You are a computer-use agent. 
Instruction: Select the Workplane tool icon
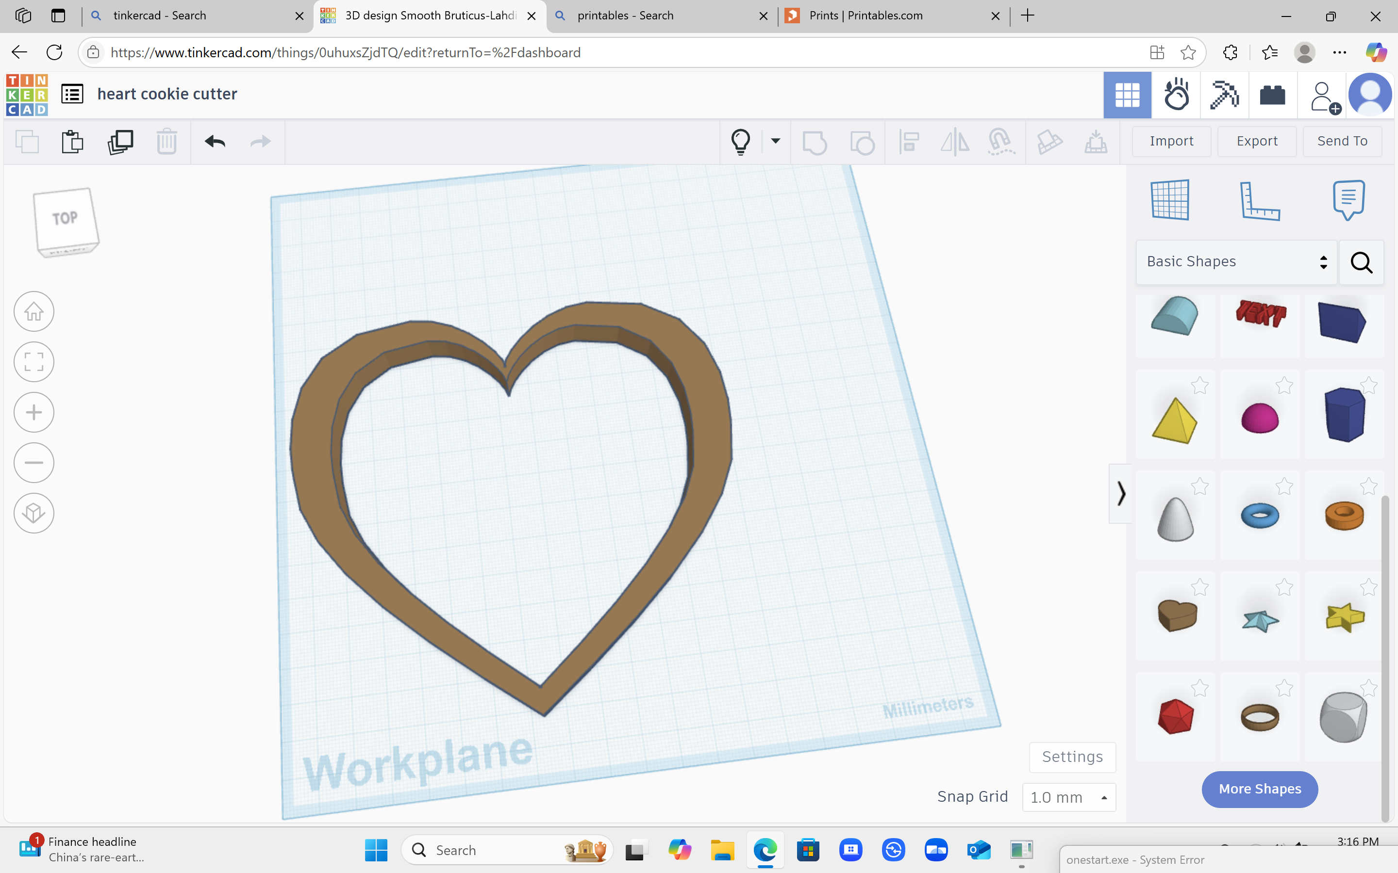click(1169, 200)
